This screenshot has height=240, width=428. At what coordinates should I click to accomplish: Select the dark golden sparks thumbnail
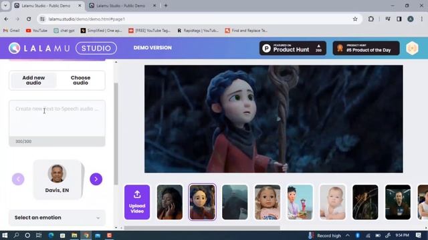pos(365,202)
